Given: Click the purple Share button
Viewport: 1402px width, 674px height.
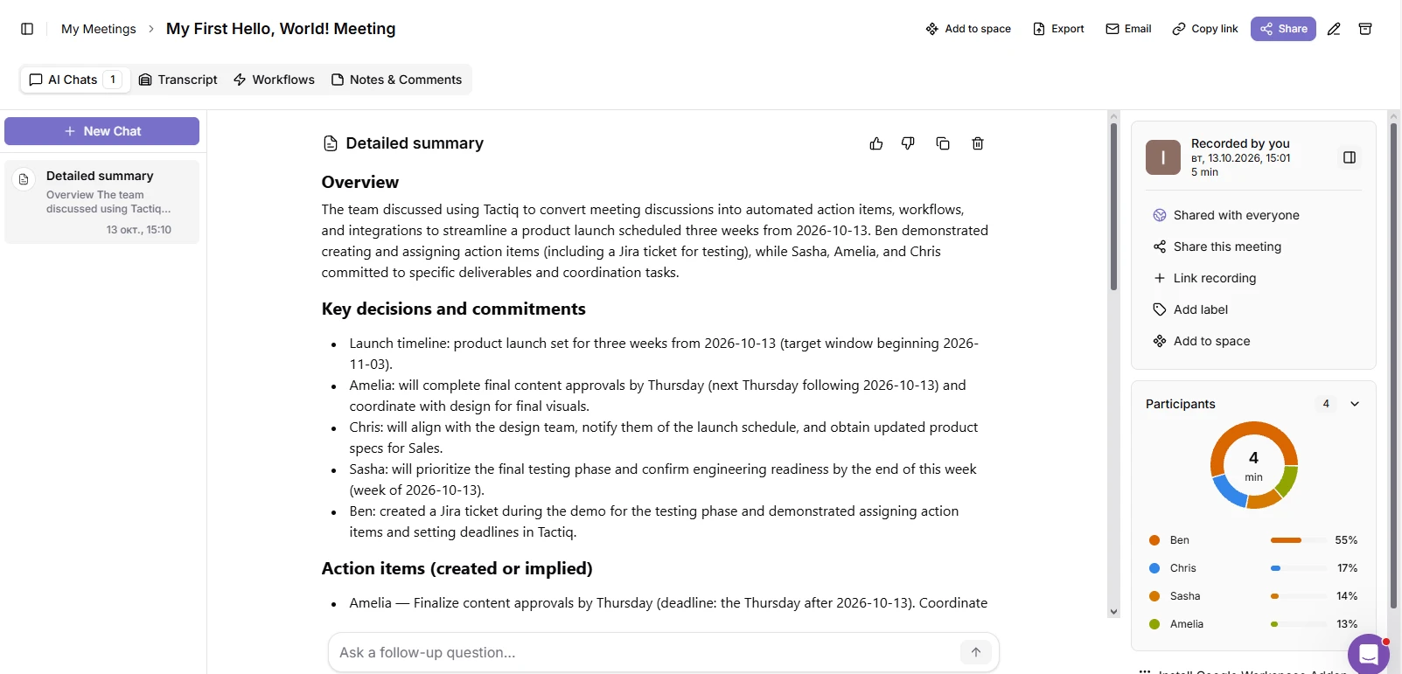Looking at the screenshot, I should click(1283, 29).
